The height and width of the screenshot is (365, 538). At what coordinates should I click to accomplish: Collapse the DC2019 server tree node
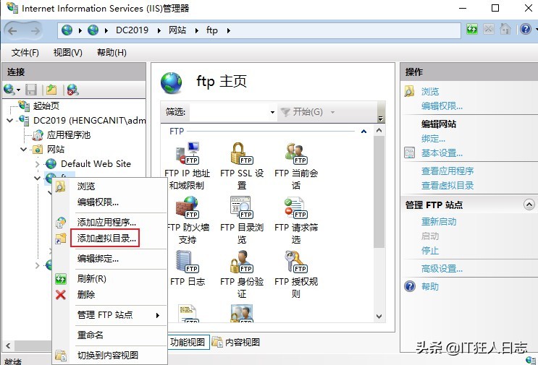point(10,121)
